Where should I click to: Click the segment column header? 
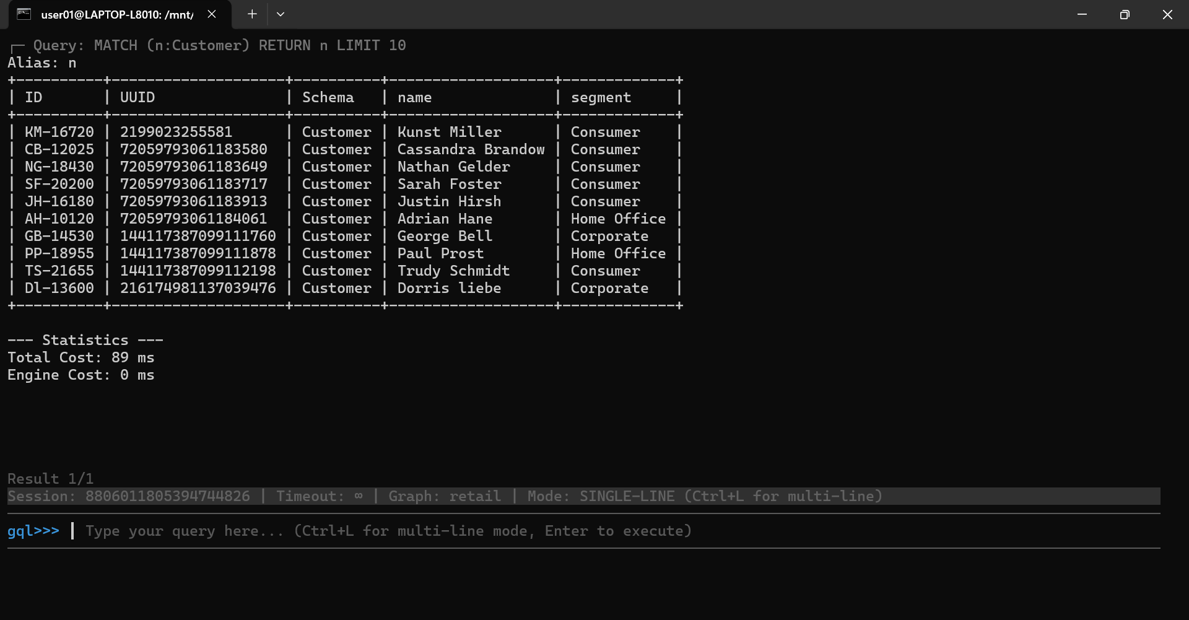pos(601,97)
